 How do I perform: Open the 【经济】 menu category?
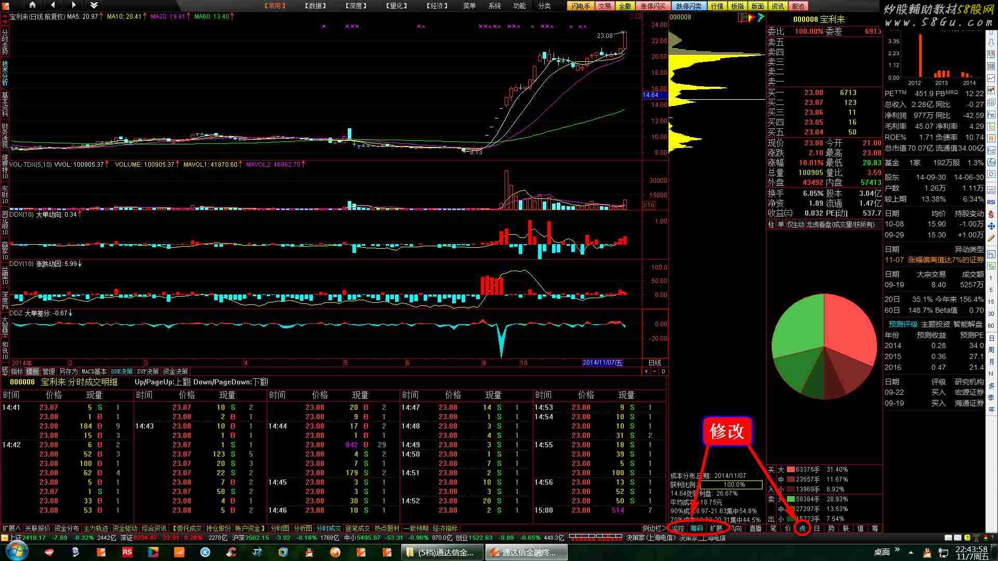pyautogui.click(x=437, y=6)
